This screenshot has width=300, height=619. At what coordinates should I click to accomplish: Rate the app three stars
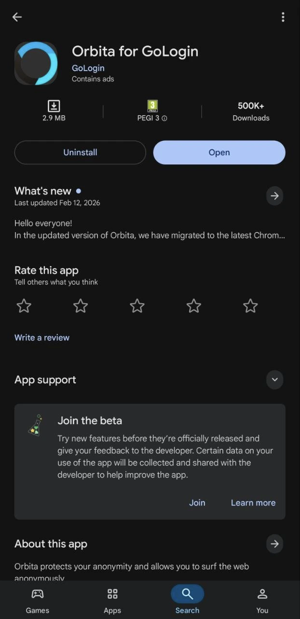[x=137, y=306]
